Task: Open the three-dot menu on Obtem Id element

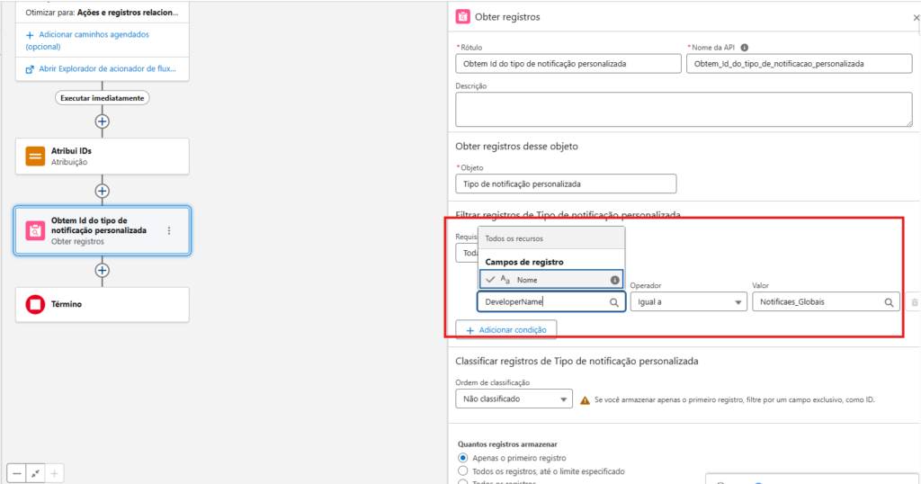Action: click(169, 231)
